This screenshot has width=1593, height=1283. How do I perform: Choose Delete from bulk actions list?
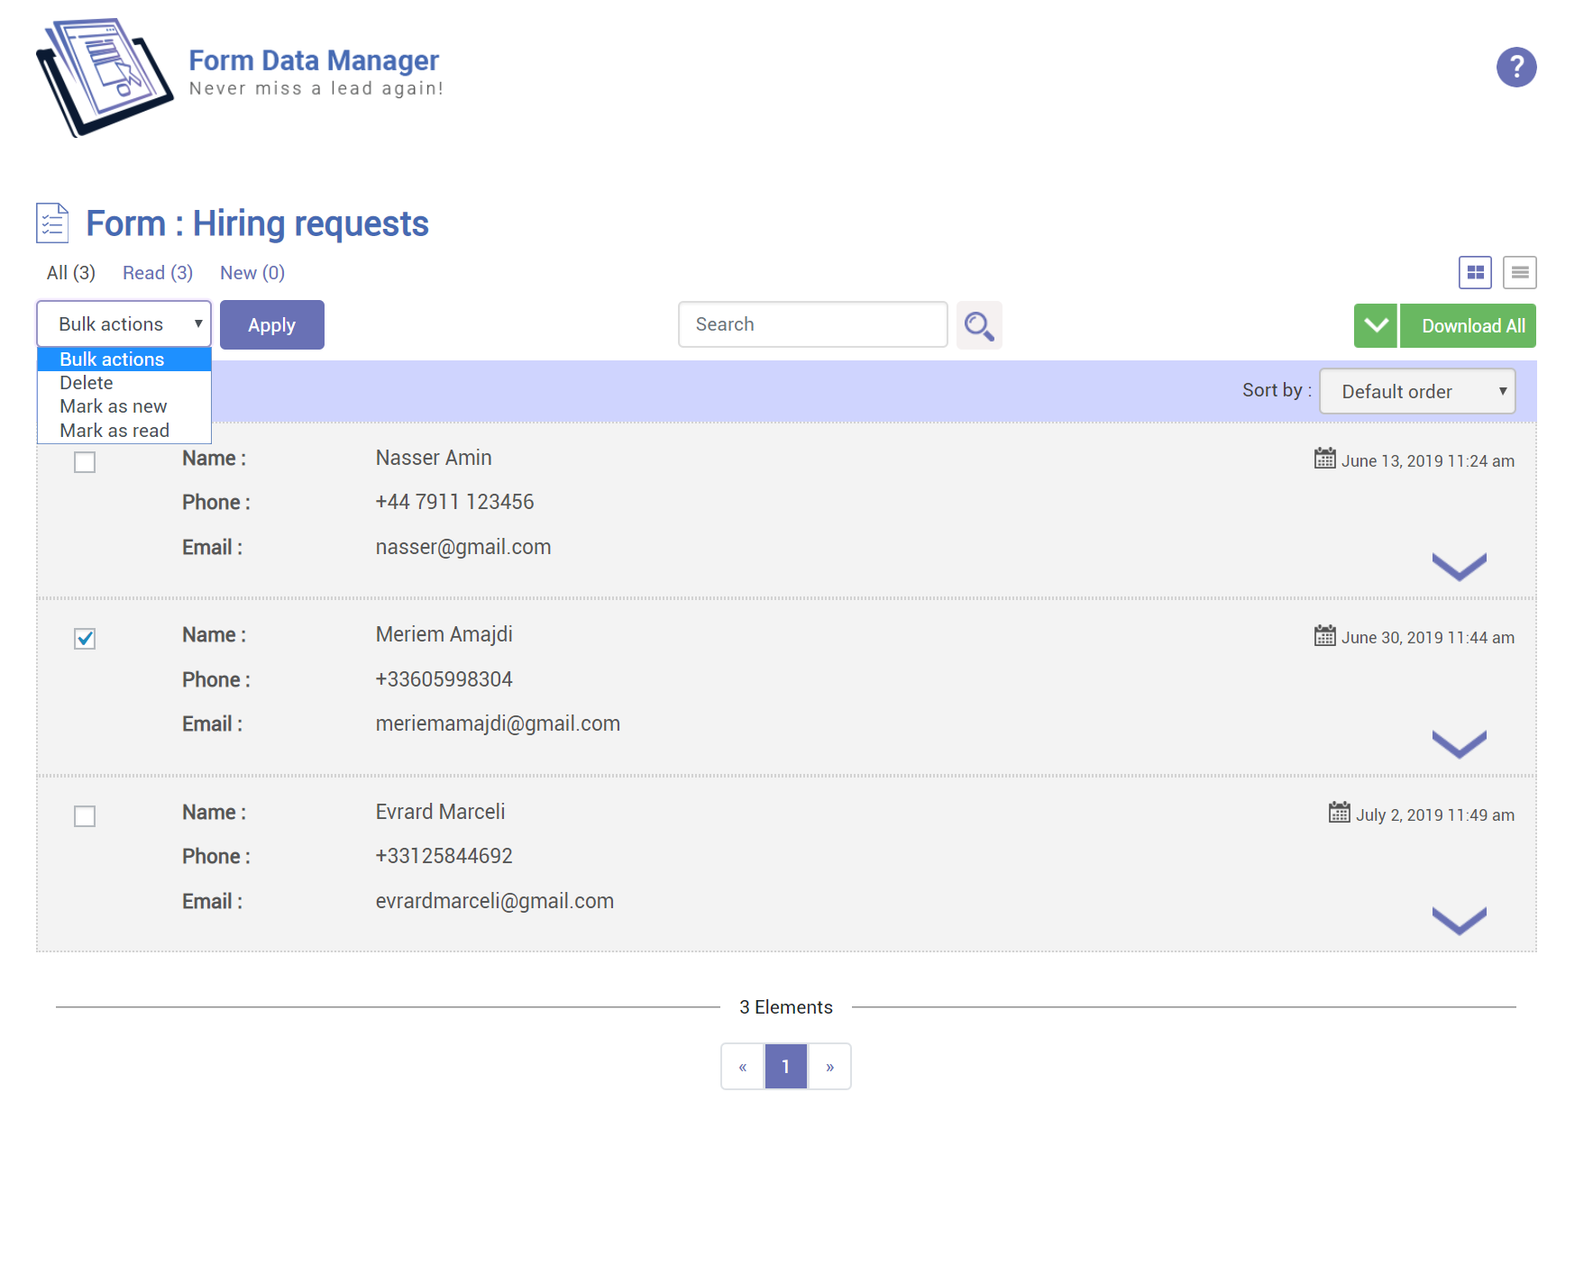click(x=87, y=383)
